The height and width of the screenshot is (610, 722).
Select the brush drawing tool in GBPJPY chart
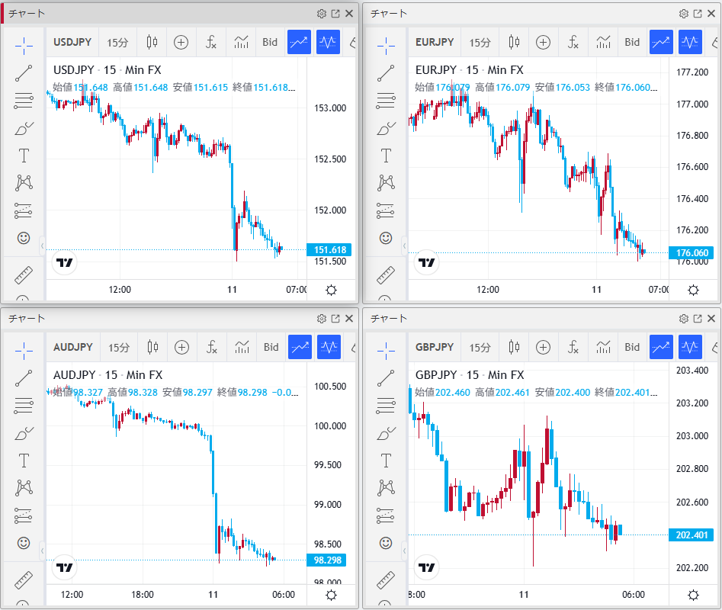click(386, 433)
